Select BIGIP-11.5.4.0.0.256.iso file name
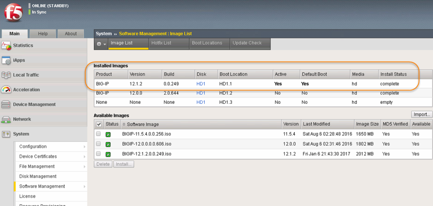 [x=147, y=134]
